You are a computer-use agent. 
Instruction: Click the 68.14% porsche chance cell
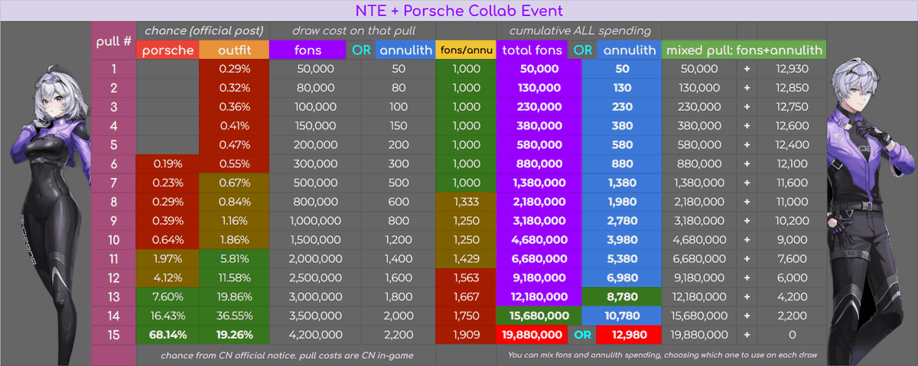coord(168,334)
